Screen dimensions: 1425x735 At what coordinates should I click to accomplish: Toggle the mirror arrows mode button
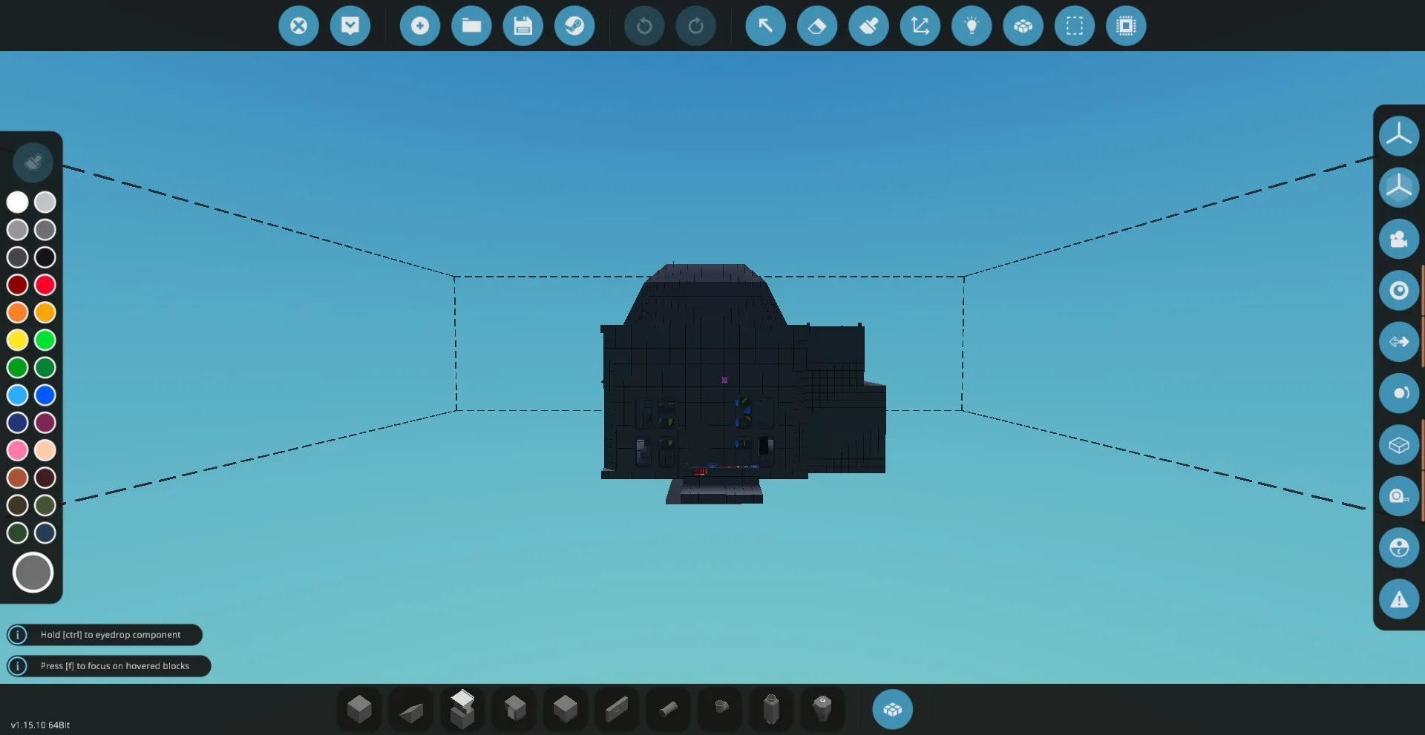click(1399, 342)
